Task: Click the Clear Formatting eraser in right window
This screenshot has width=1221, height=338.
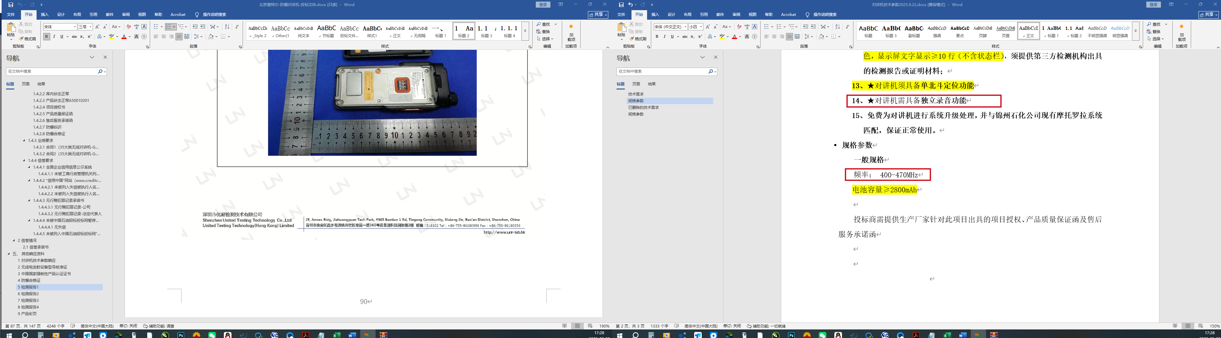Action: (x=739, y=27)
